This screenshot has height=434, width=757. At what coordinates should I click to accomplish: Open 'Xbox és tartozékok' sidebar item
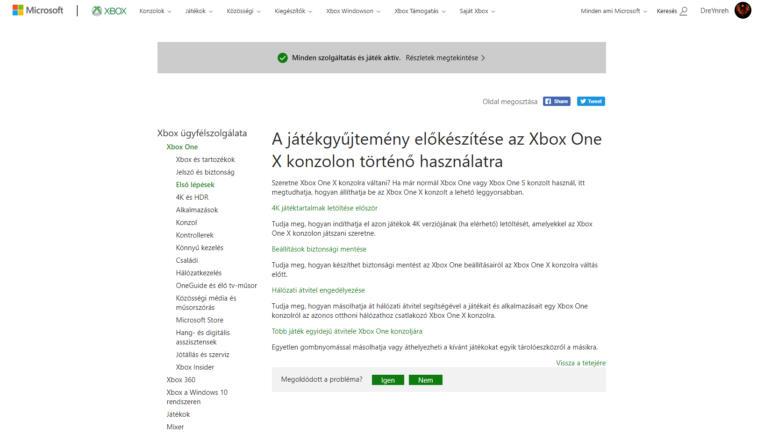click(206, 160)
